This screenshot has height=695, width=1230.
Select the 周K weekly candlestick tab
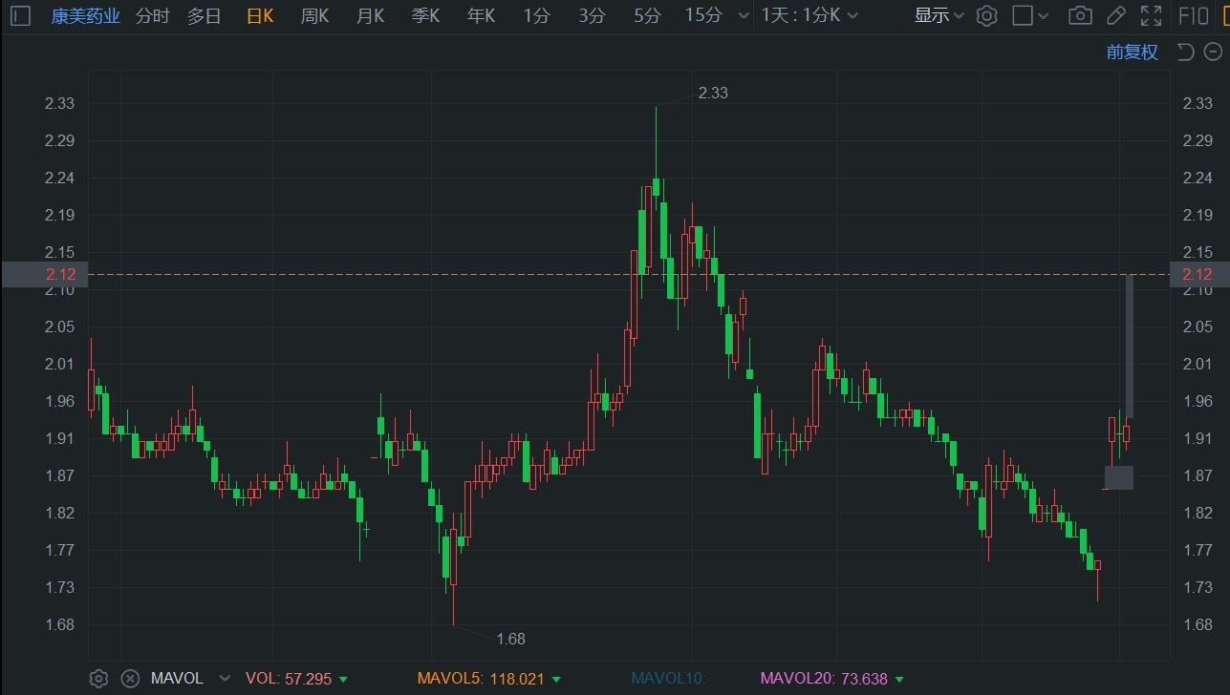(x=314, y=15)
